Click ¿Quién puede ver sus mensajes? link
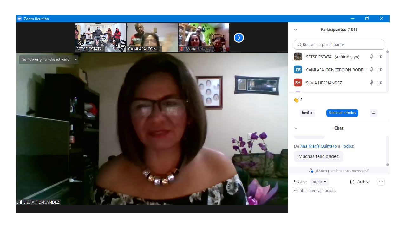 coord(342,171)
